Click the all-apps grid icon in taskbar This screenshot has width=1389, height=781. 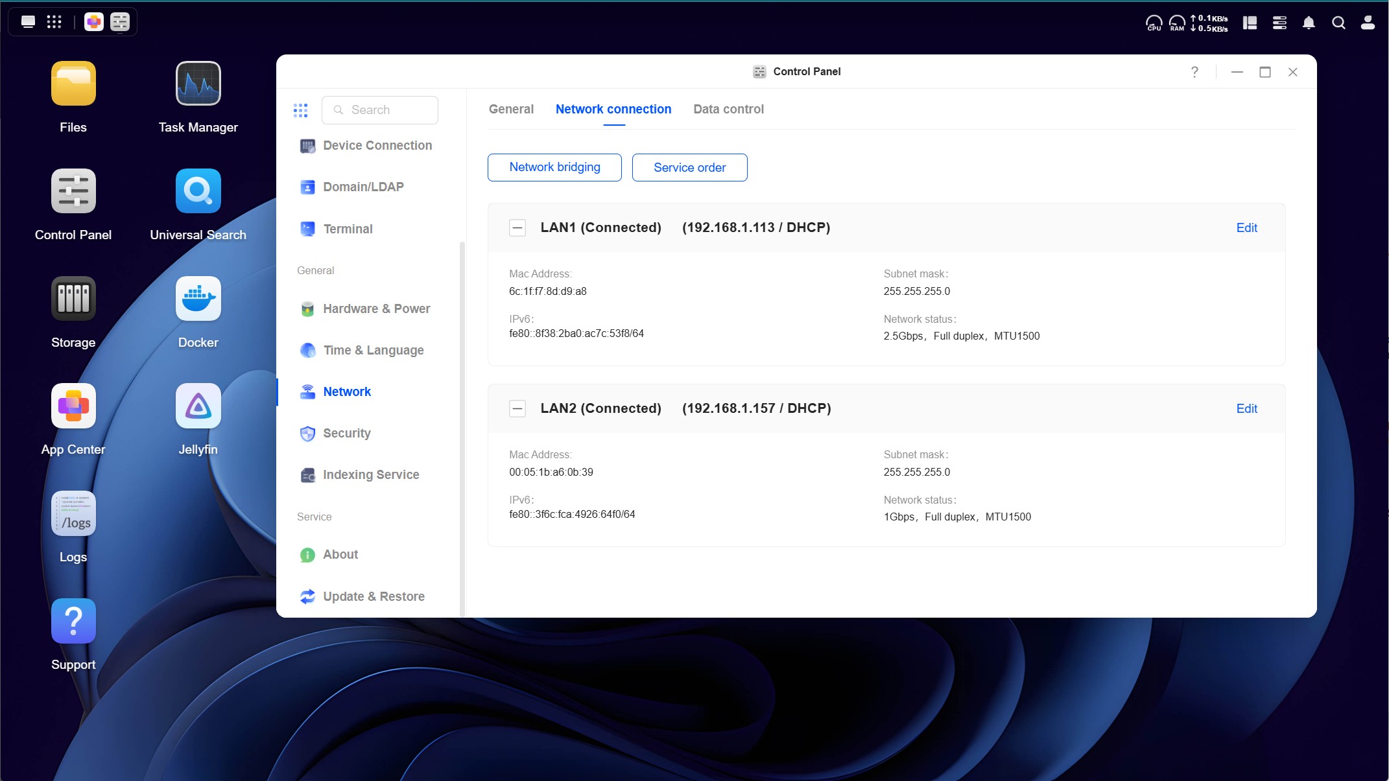click(x=54, y=22)
